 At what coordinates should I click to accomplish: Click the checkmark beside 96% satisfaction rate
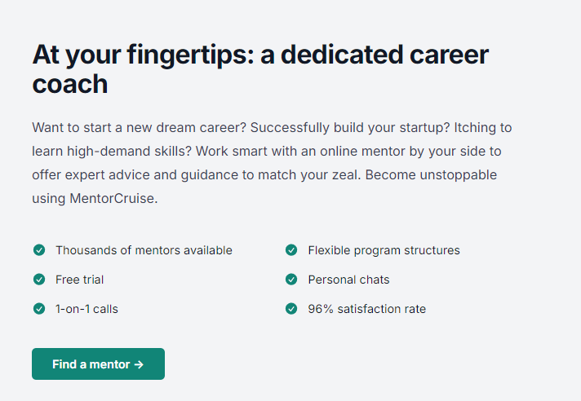click(291, 309)
